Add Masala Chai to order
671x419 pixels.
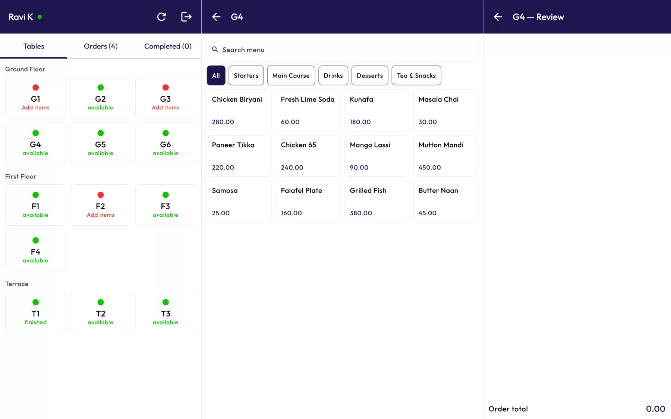coord(445,110)
